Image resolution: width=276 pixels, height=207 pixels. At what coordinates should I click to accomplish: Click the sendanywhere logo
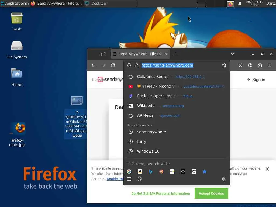(x=111, y=80)
